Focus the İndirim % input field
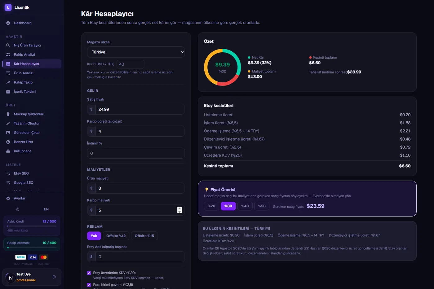Image resolution: width=434 pixels, height=289 pixels. coord(136,153)
